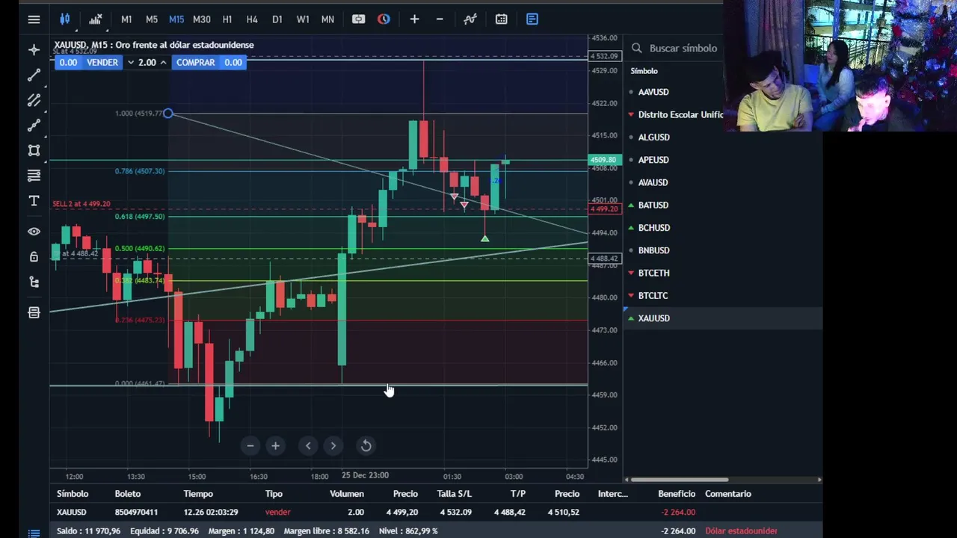957x538 pixels.
Task: Switch to the M1 timeframe
Action: tap(126, 19)
